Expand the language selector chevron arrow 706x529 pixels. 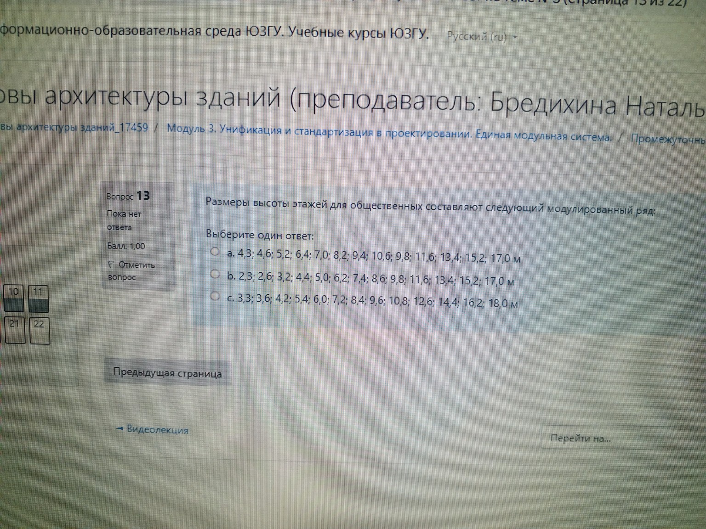click(x=516, y=37)
